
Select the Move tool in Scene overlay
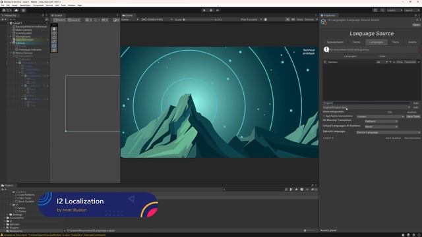[x=54, y=33]
